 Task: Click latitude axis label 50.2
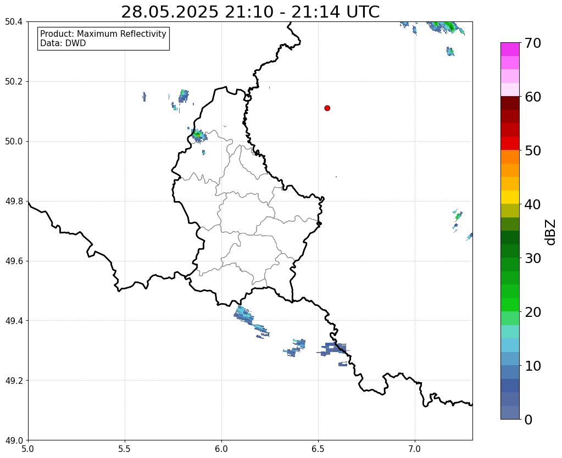[14, 82]
